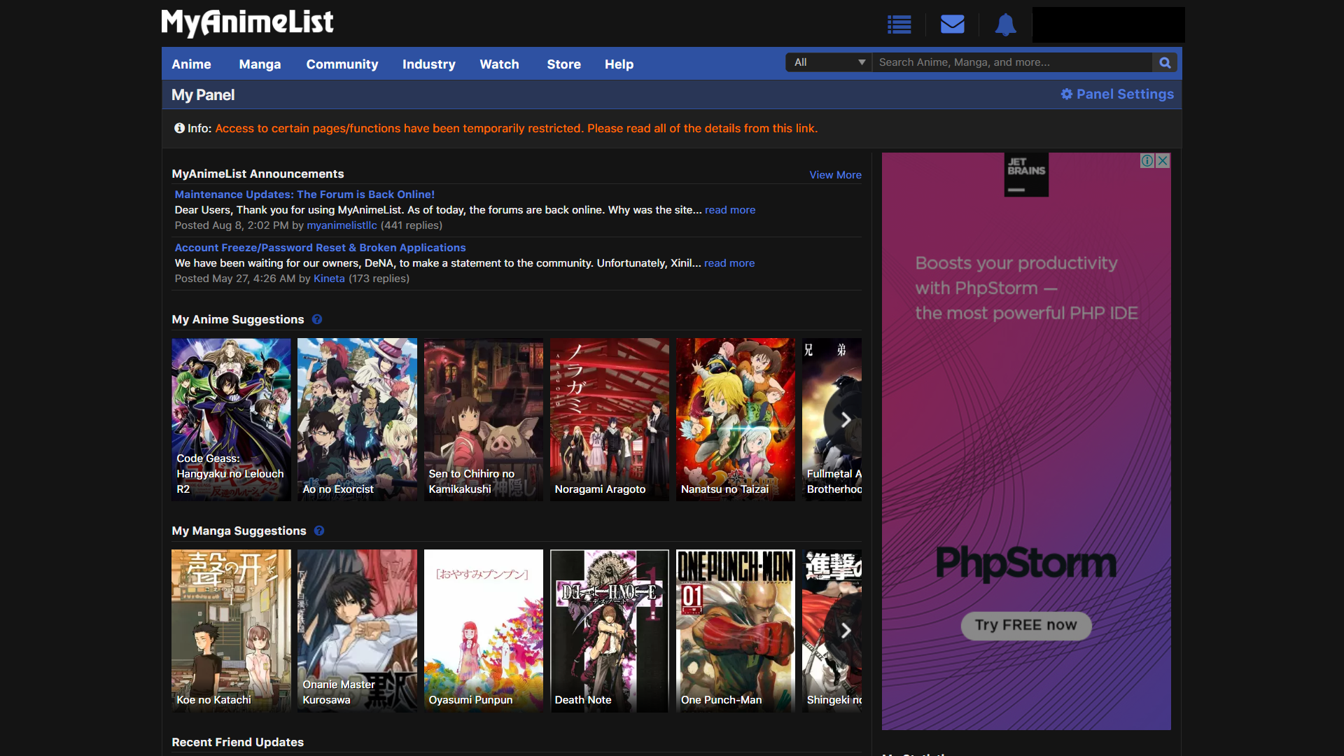Open the anime list icon in header
Viewport: 1344px width, 756px height.
click(x=899, y=24)
